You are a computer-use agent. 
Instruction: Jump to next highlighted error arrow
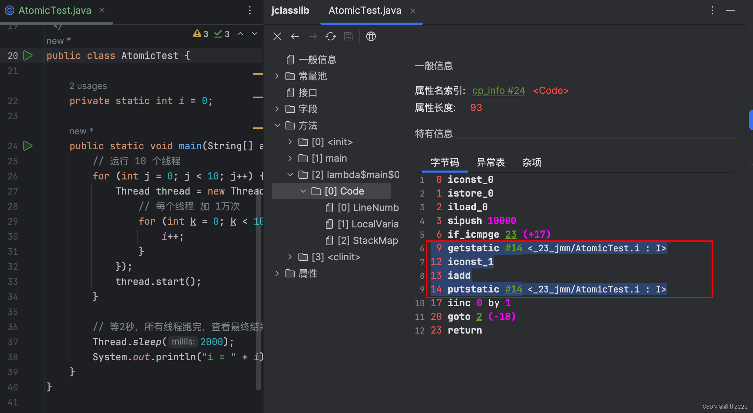coord(255,34)
